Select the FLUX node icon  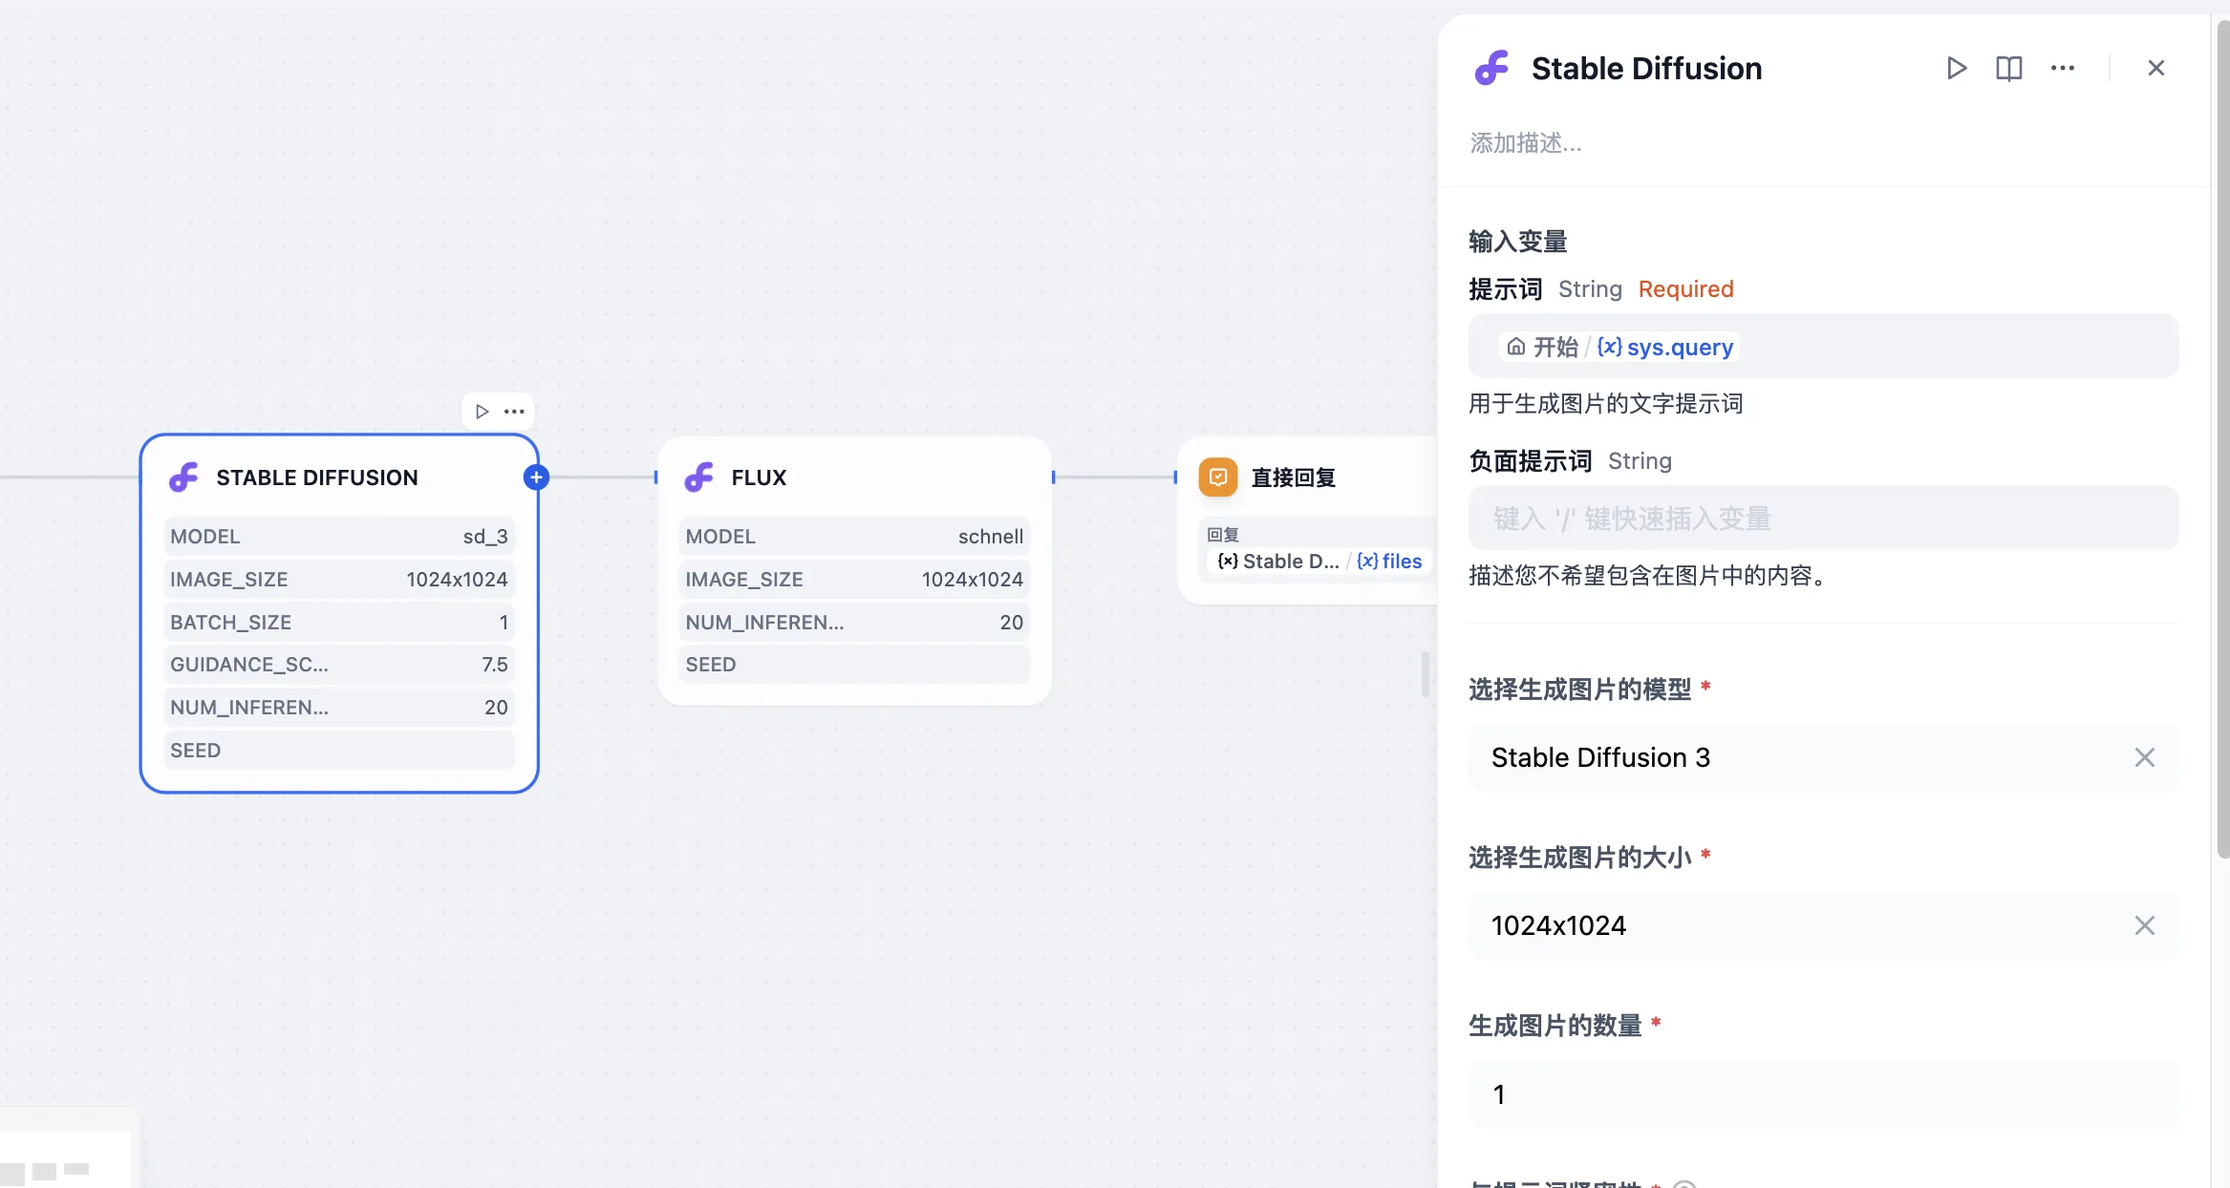coord(699,477)
